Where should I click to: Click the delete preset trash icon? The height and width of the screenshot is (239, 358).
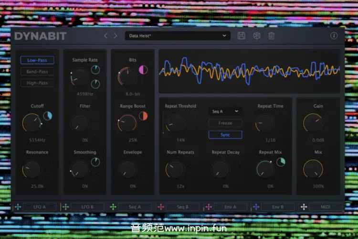(271, 36)
